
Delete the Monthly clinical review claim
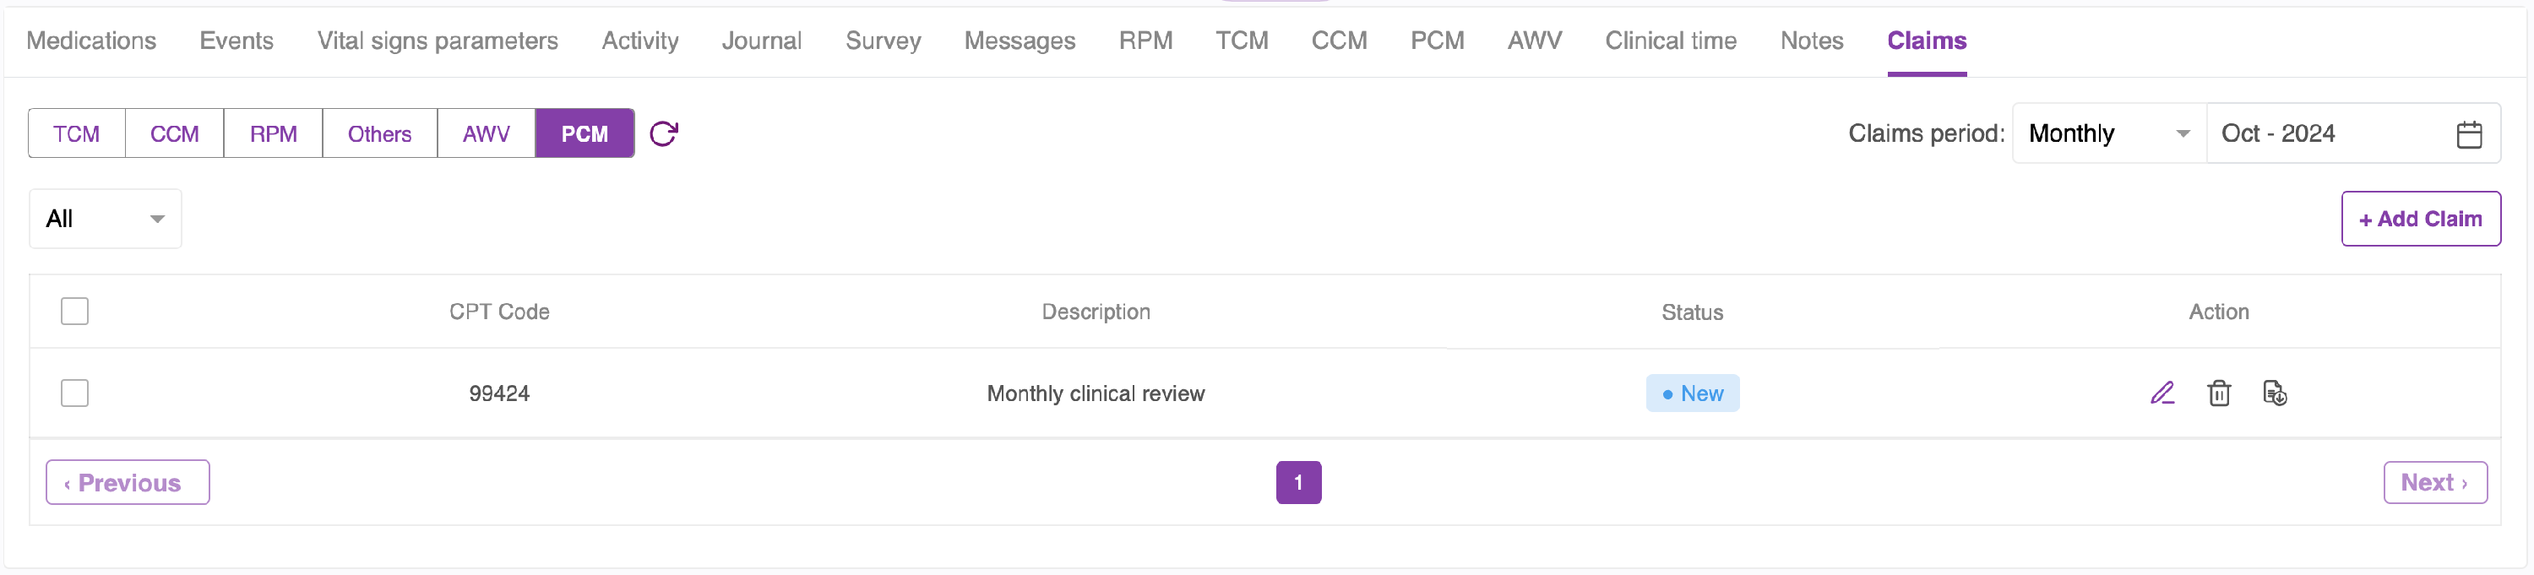point(2218,393)
